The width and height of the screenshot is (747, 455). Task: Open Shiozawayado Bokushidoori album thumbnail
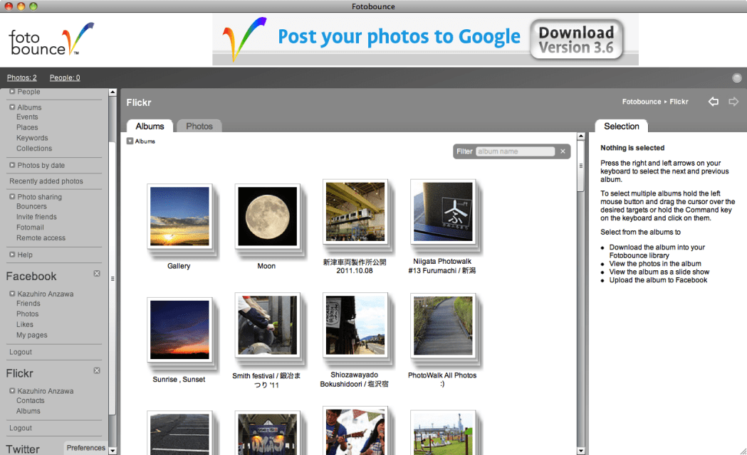[x=355, y=325]
